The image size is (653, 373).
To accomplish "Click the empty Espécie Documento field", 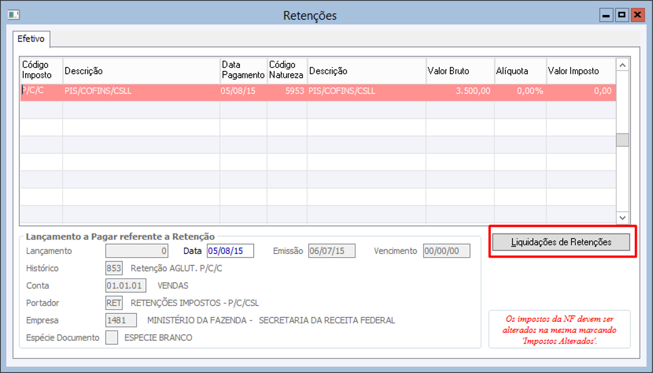I will pyautogui.click(x=112, y=337).
